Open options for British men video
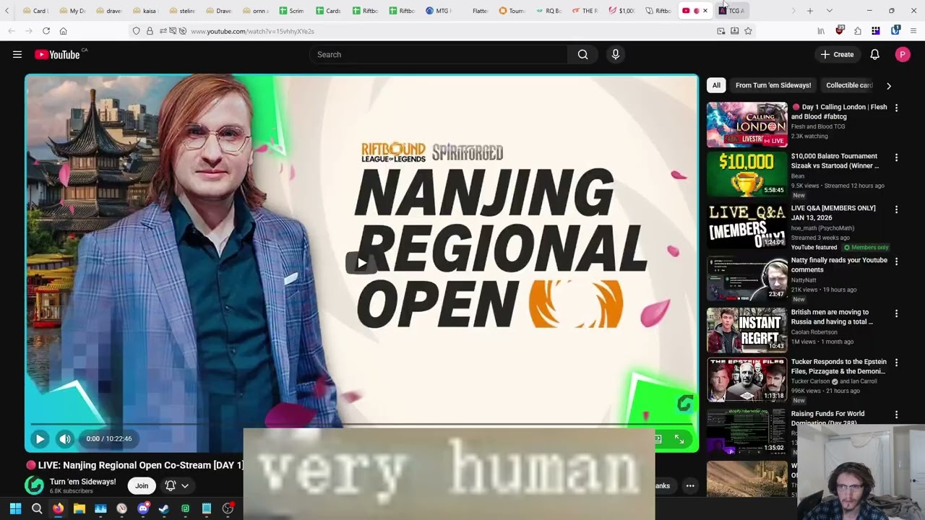 point(896,313)
